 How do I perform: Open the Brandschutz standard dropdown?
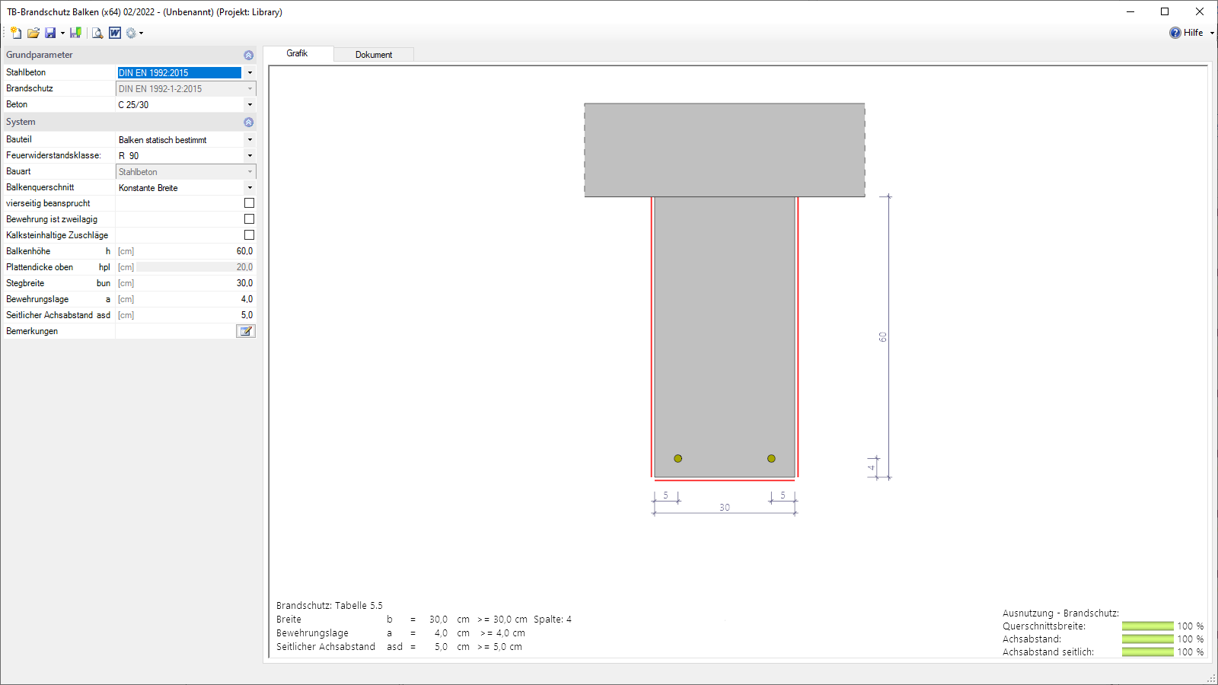[250, 89]
